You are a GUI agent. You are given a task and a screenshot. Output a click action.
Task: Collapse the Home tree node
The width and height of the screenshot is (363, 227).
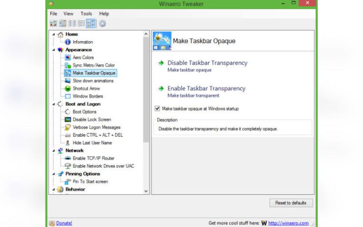(54, 35)
